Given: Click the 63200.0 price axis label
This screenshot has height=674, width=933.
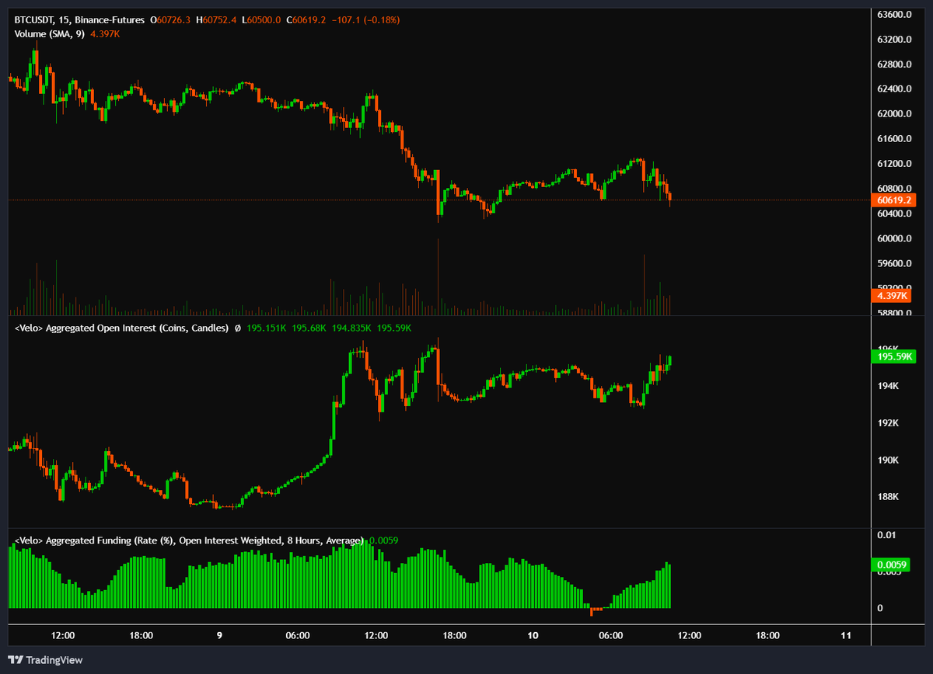Looking at the screenshot, I should 894,40.
